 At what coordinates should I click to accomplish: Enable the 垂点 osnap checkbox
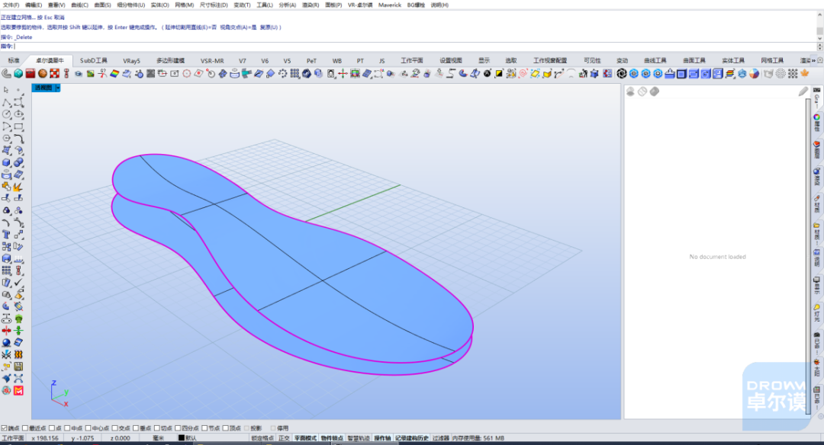click(x=136, y=428)
